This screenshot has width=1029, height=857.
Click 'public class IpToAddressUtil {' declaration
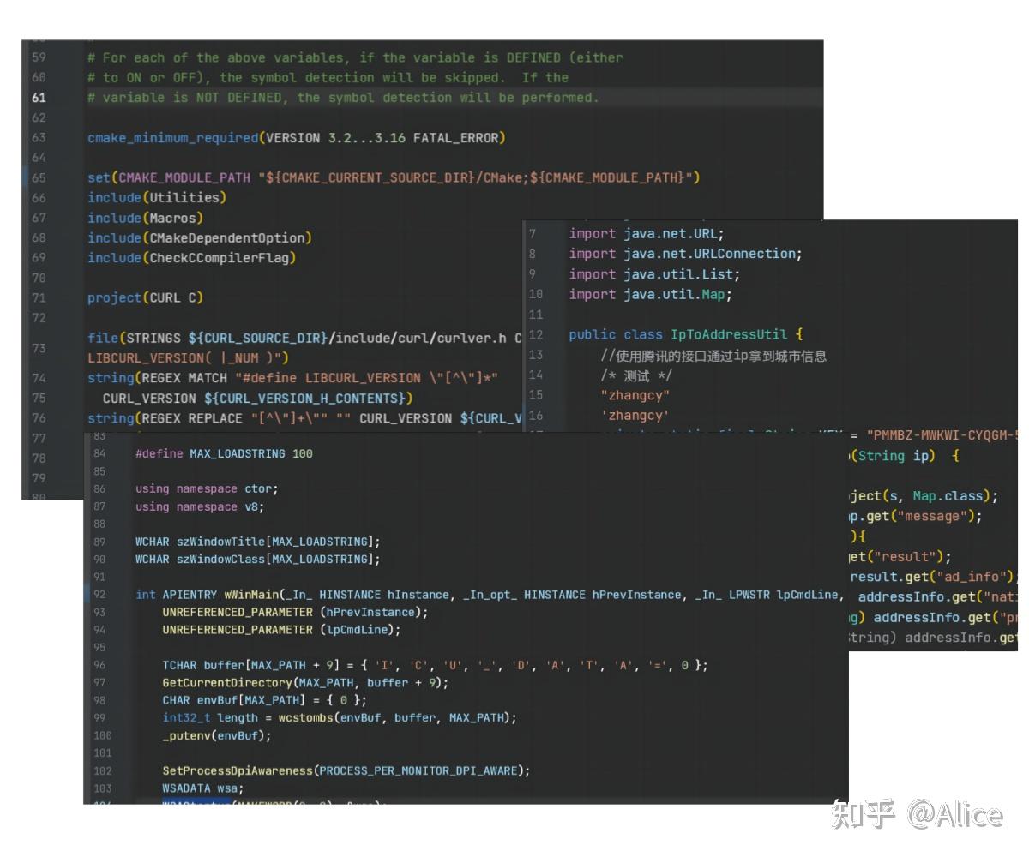tap(686, 335)
